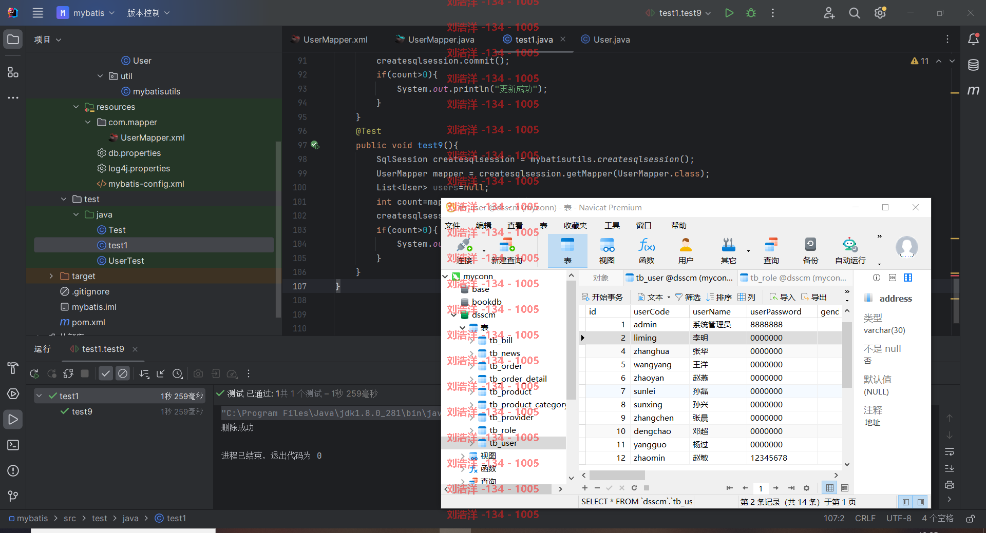Open test history clock icon
Image resolution: width=986 pixels, height=533 pixels.
pos(178,373)
